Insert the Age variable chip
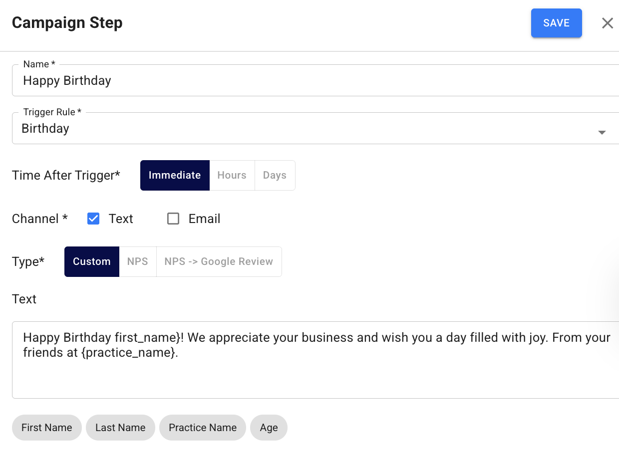 click(269, 428)
